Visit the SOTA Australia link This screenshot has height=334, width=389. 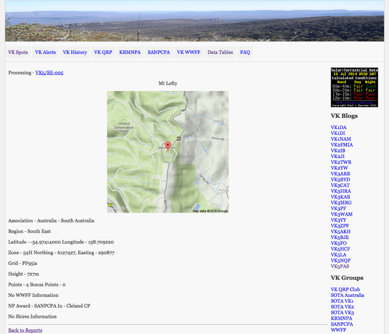(x=347, y=295)
